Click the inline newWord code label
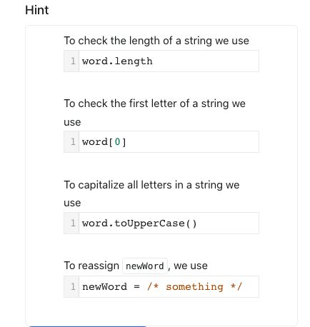The width and height of the screenshot is (310, 327). [x=145, y=266]
